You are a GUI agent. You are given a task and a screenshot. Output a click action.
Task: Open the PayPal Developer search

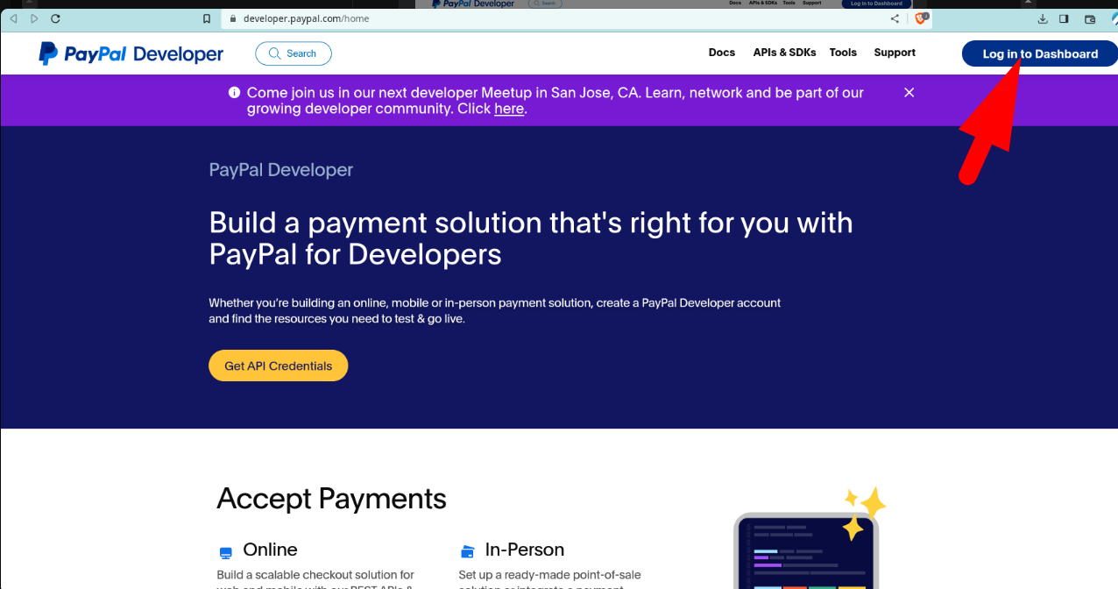pyautogui.click(x=293, y=53)
